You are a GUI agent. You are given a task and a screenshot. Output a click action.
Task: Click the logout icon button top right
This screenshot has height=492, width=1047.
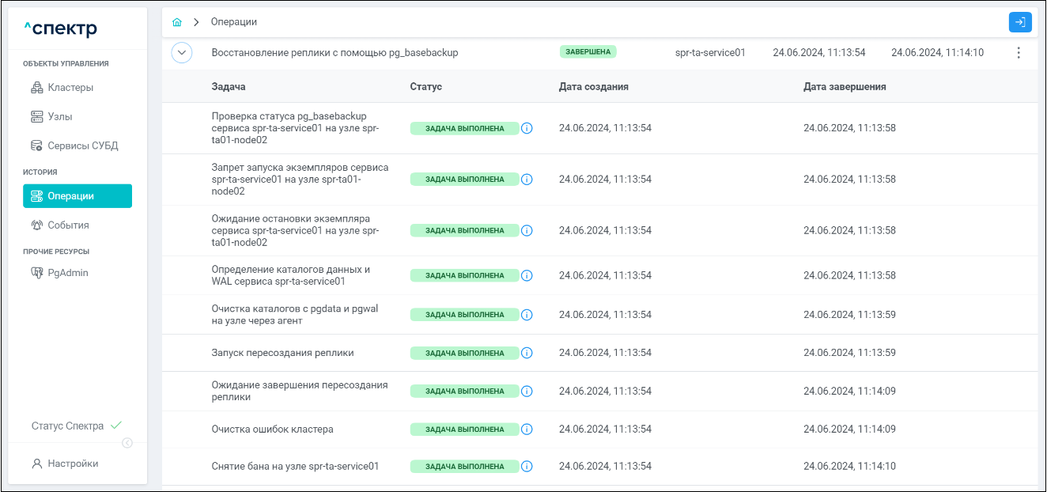(x=1020, y=22)
